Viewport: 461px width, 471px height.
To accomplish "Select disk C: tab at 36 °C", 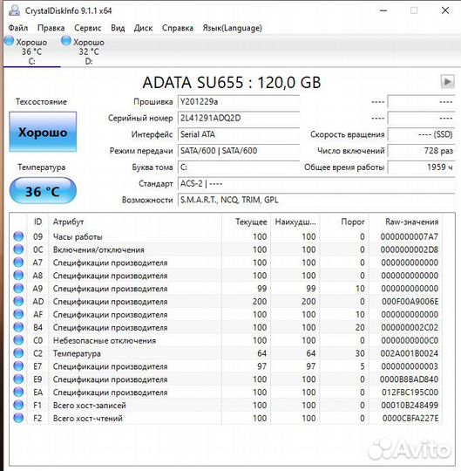I will (31, 51).
